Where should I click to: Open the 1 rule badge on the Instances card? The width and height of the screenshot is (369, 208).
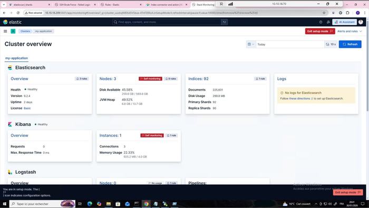171,135
